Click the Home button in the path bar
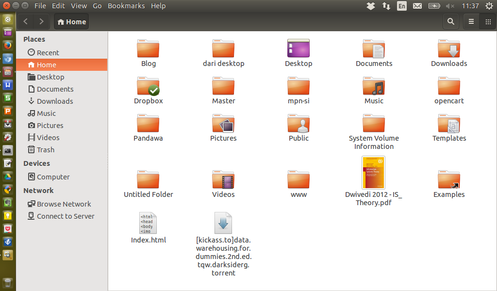The height and width of the screenshot is (291, 497). pyautogui.click(x=71, y=21)
